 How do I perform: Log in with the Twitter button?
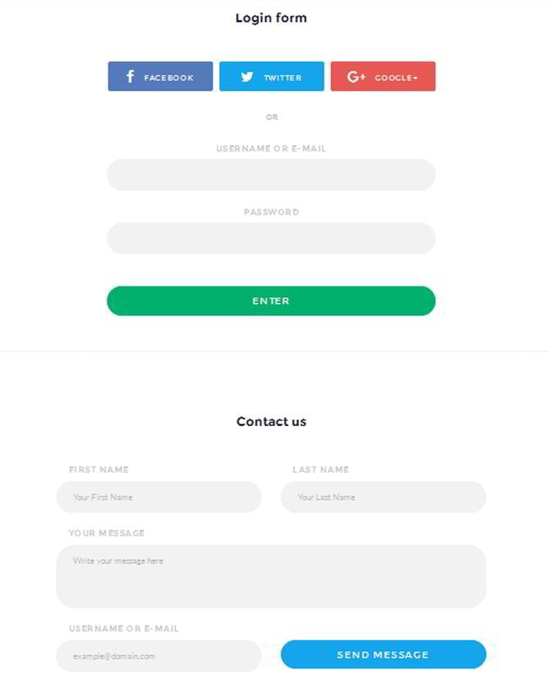[x=272, y=76]
